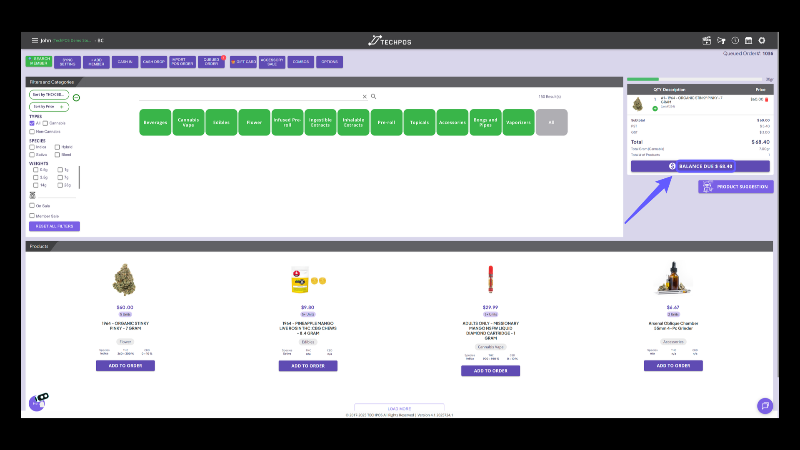
Task: Select the Topicals category
Action: 419,122
